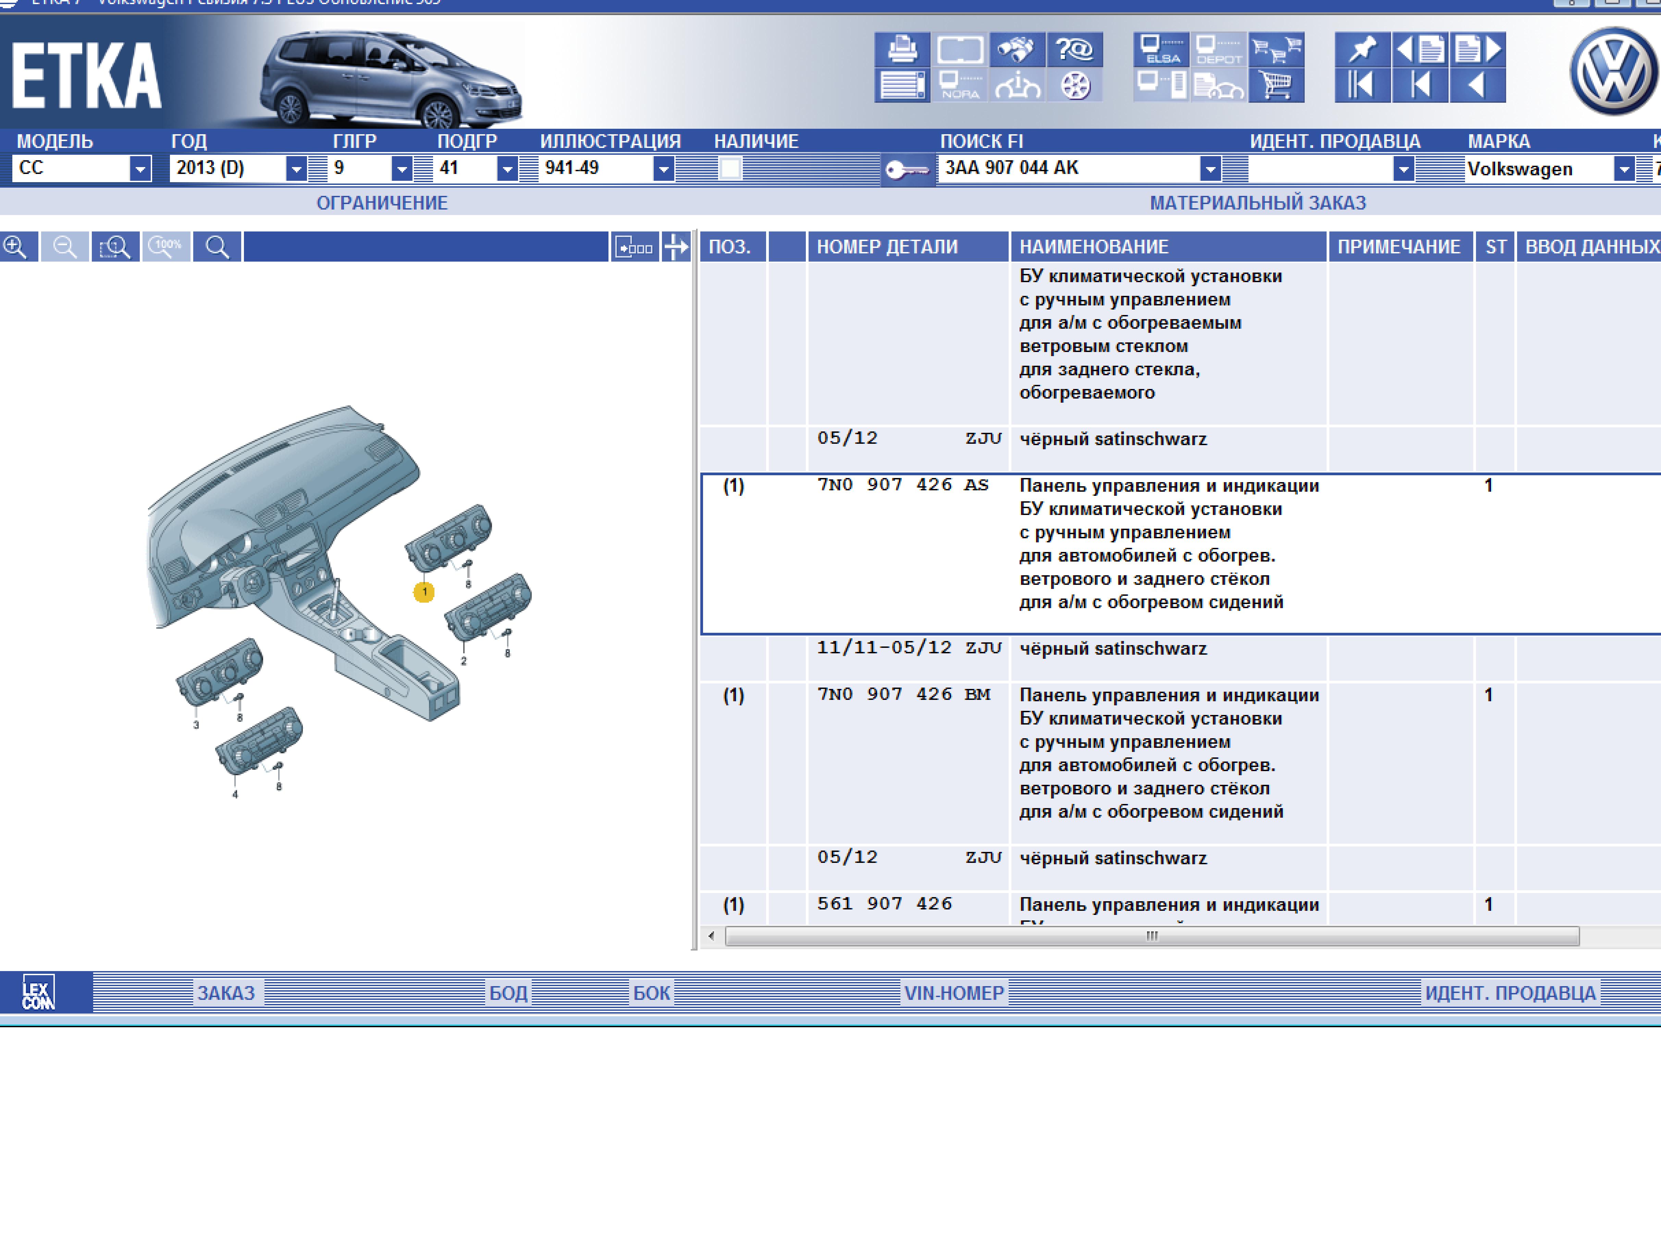Go to next page document icon
Viewport: 1661px width, 1245px height.
pos(1477,50)
